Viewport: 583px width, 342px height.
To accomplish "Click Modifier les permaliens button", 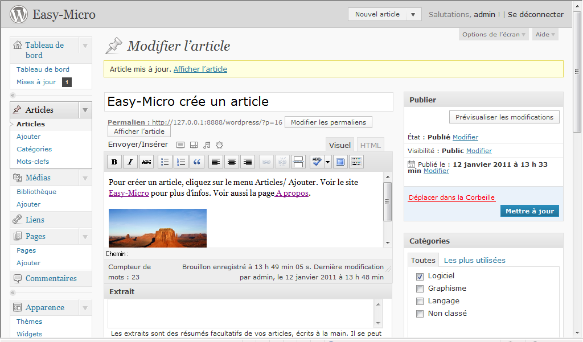I will (329, 122).
